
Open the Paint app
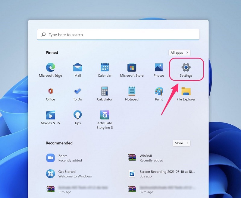(159, 94)
